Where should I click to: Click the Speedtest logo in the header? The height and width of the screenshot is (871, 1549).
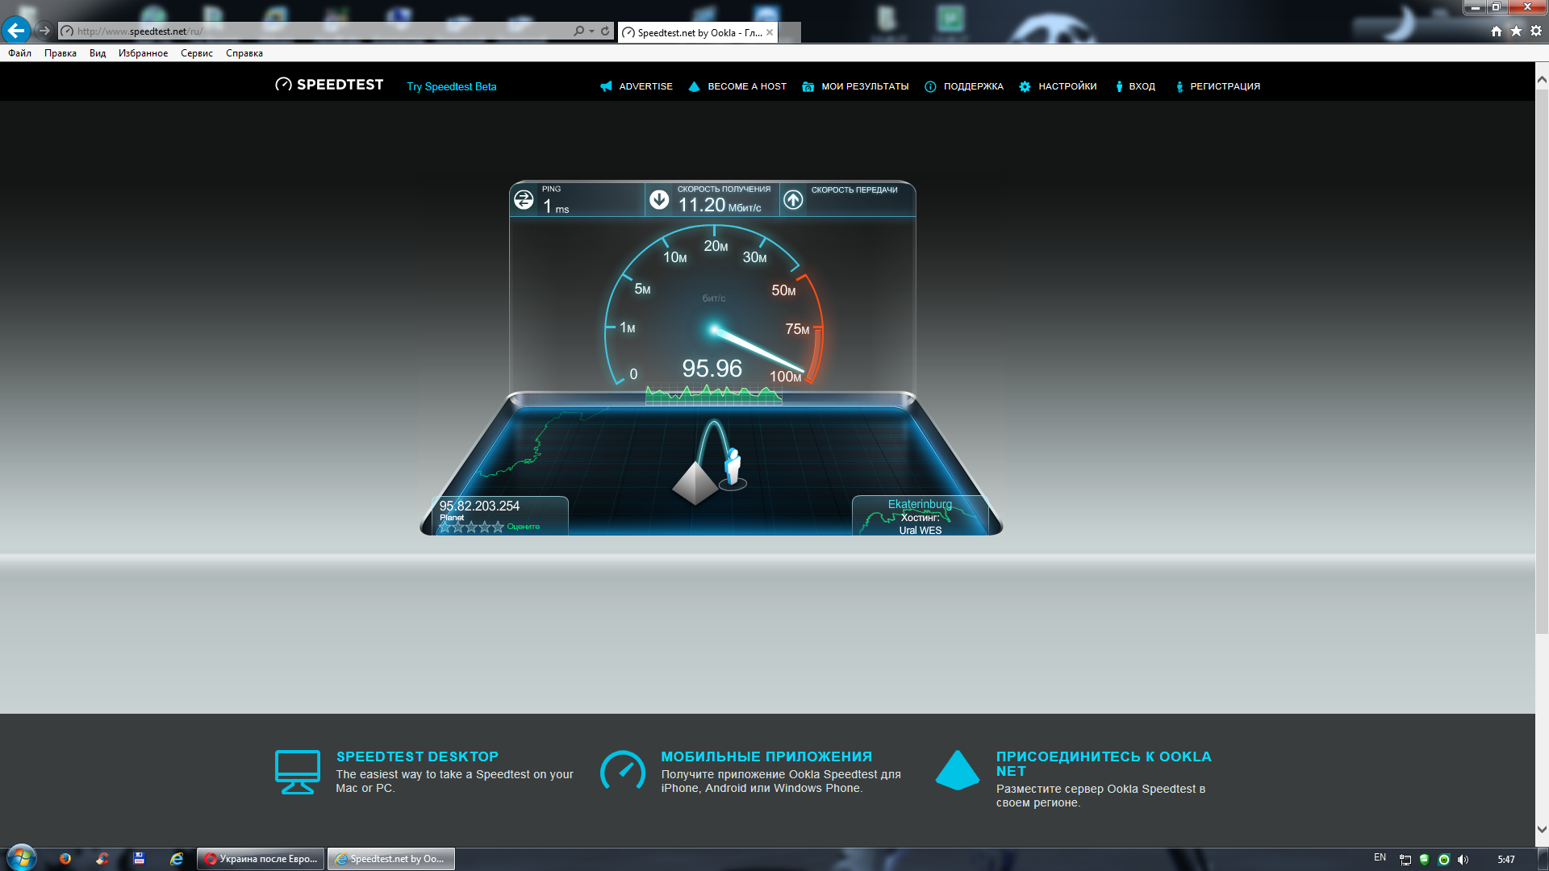tap(329, 85)
